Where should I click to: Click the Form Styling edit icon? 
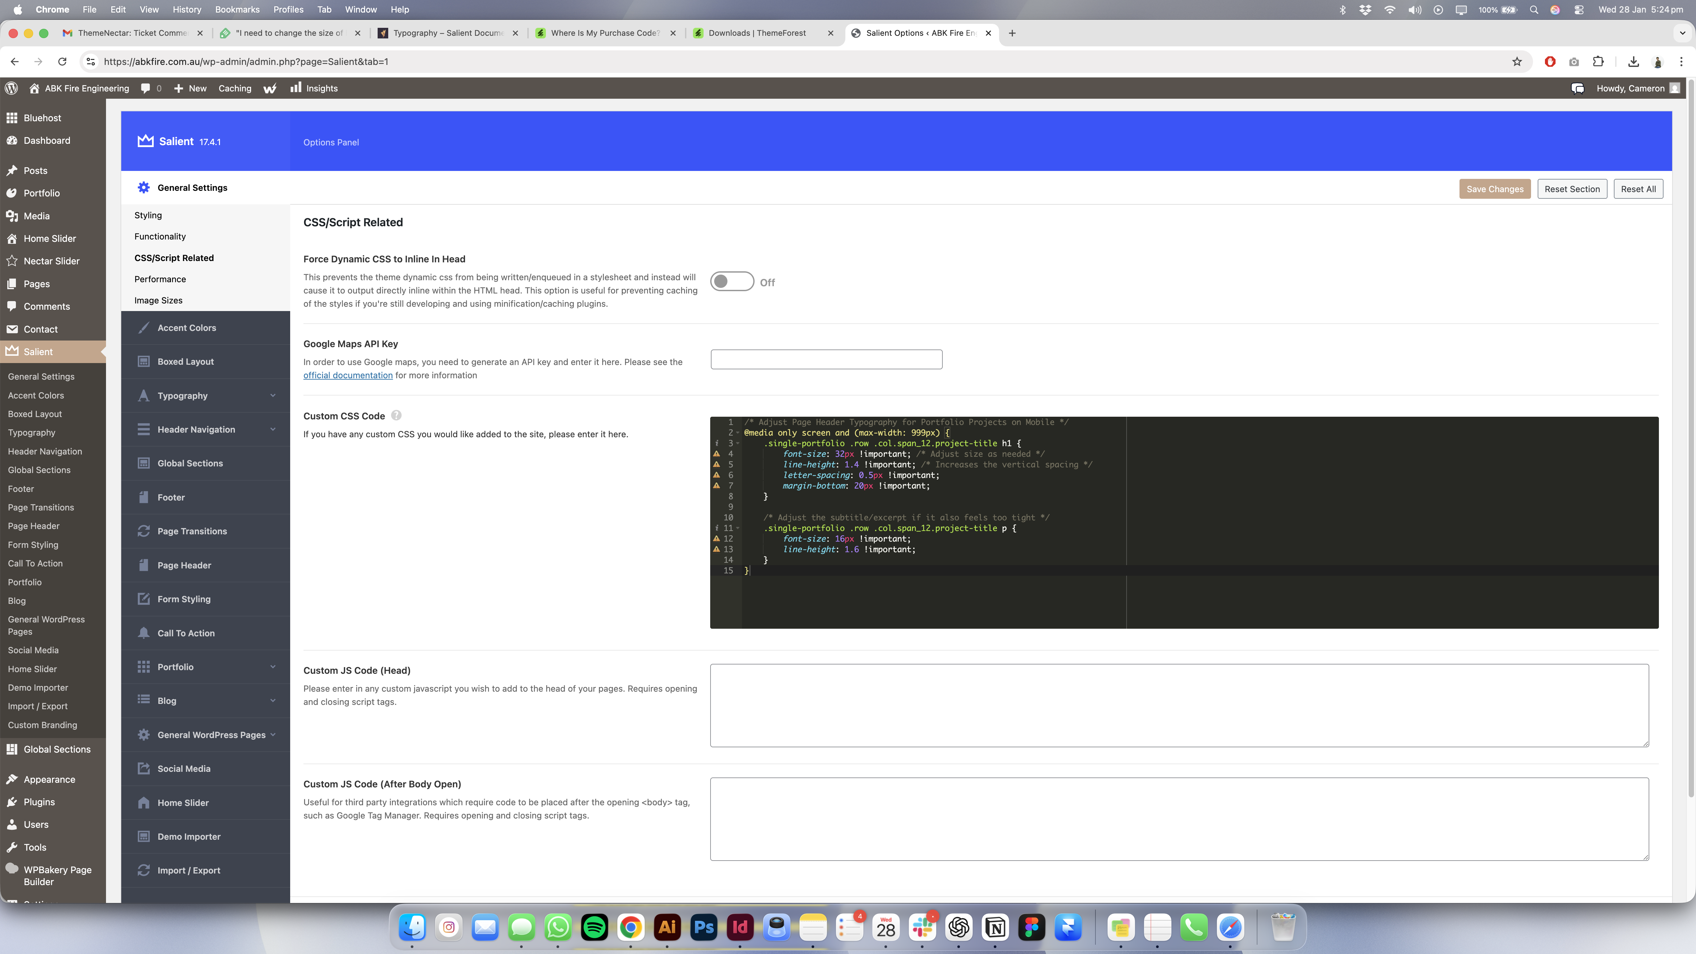pyautogui.click(x=143, y=599)
